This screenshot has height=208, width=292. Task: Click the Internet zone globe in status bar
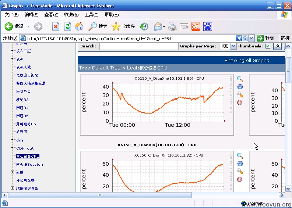pos(243,203)
